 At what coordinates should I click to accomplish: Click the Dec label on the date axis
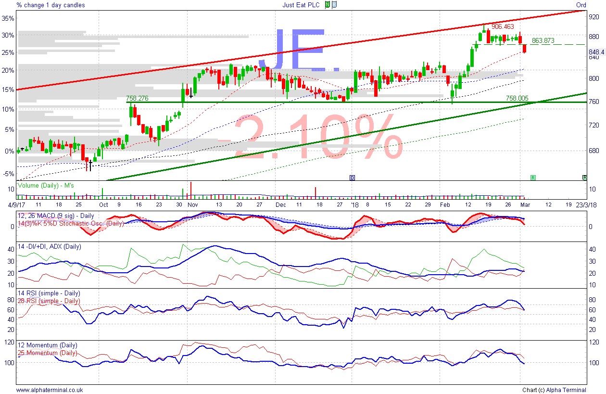coord(281,204)
